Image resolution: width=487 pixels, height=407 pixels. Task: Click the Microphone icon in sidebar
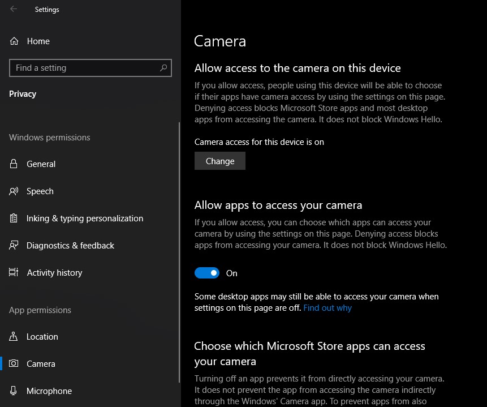click(x=14, y=391)
